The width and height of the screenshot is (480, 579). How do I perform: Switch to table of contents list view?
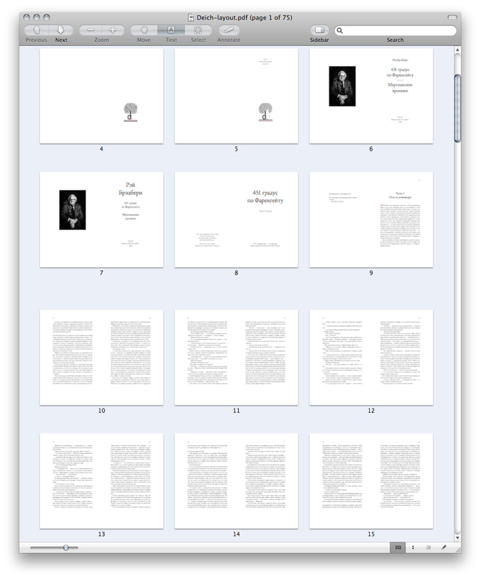(x=429, y=547)
